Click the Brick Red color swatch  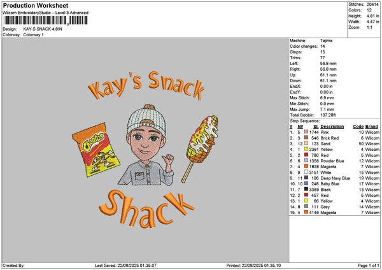(306, 138)
